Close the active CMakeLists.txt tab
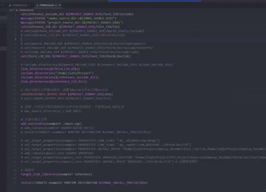Screen dimensions: 266x192 (60, 5)
